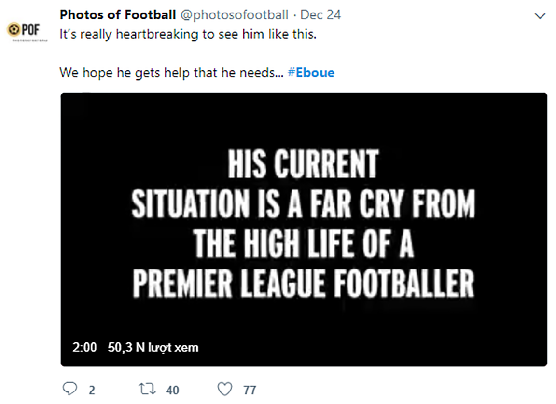Click the reply count of 2
Screen dimensions: 556x404
(x=92, y=390)
